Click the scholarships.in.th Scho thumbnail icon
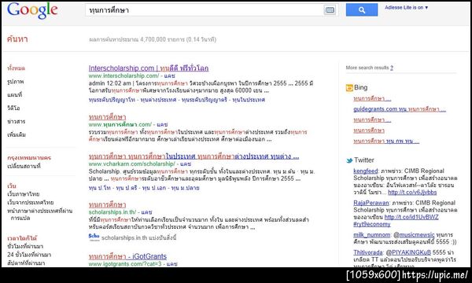Image resolution: width=472 pixels, height=283 pixels. 94,237
